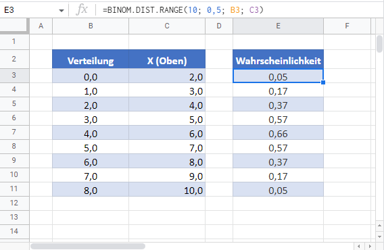Select column F header

(347, 26)
